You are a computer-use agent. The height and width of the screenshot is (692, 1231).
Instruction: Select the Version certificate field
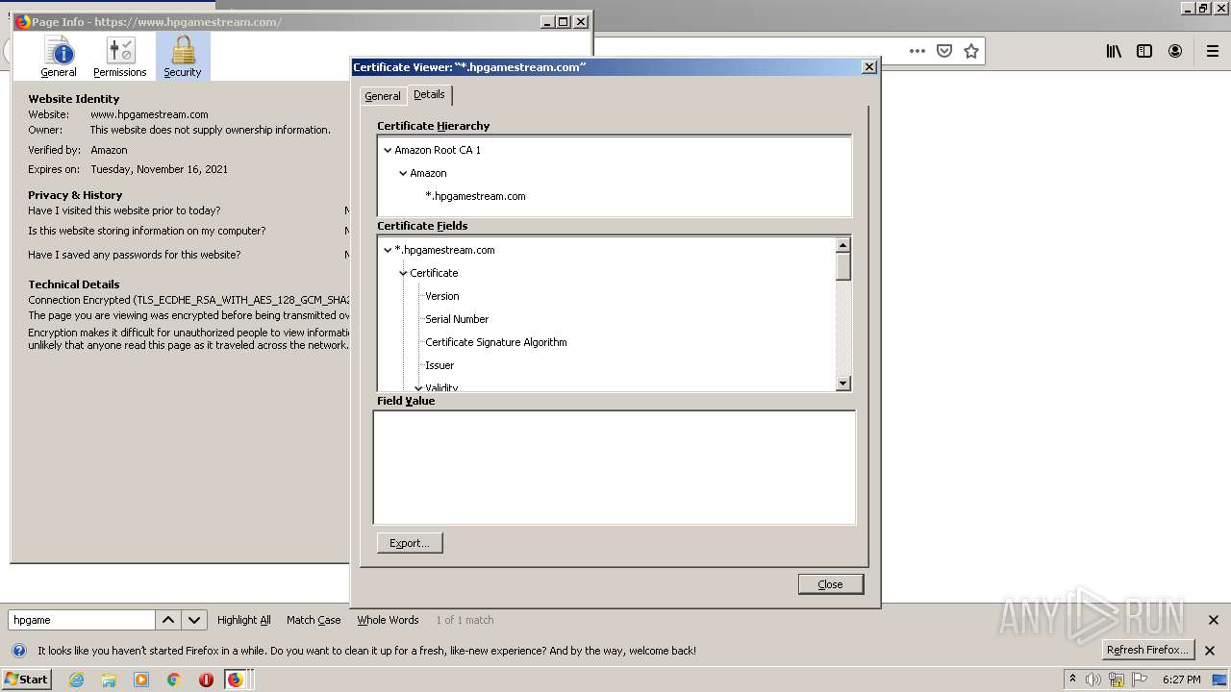(442, 296)
